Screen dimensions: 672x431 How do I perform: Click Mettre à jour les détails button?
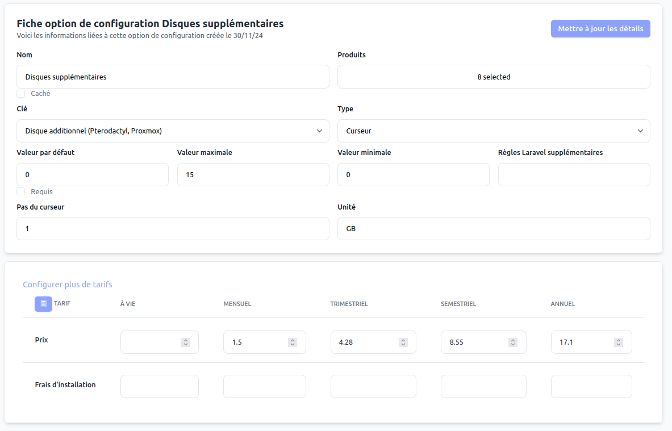[x=600, y=29]
